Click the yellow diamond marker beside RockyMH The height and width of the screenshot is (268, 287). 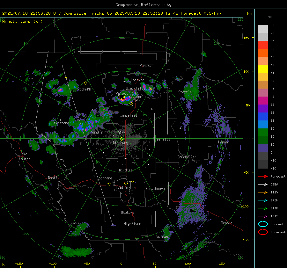pyautogui.click(x=85, y=83)
